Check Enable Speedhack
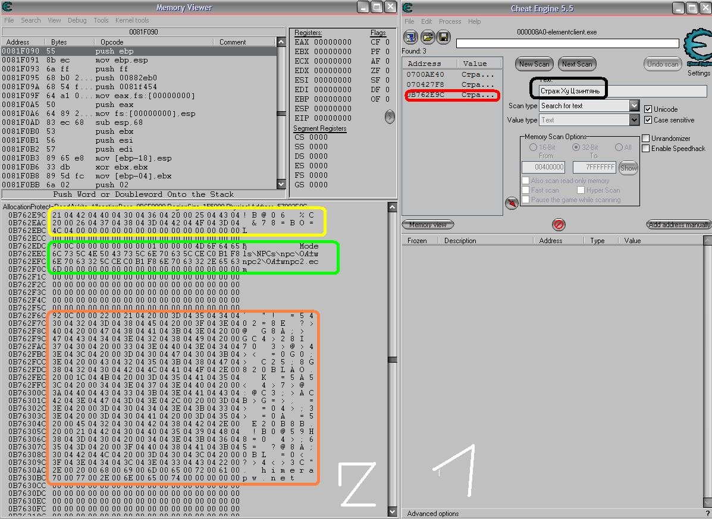The width and height of the screenshot is (712, 519). click(x=646, y=149)
